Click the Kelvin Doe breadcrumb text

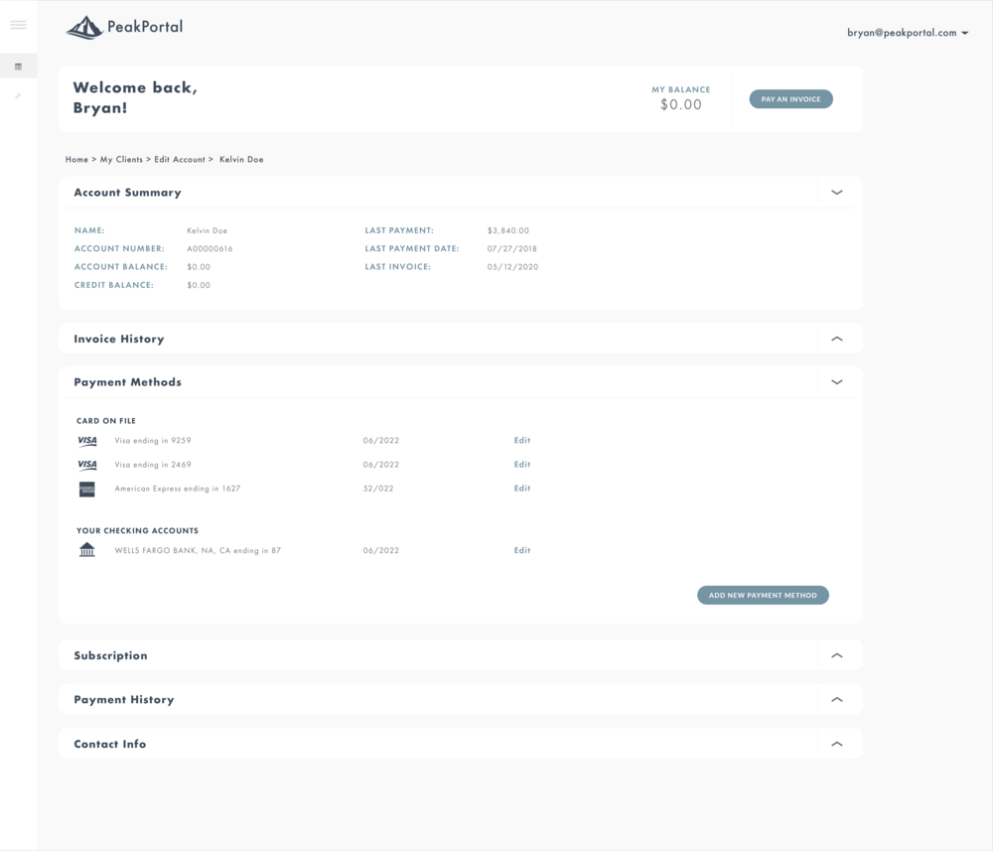241,160
